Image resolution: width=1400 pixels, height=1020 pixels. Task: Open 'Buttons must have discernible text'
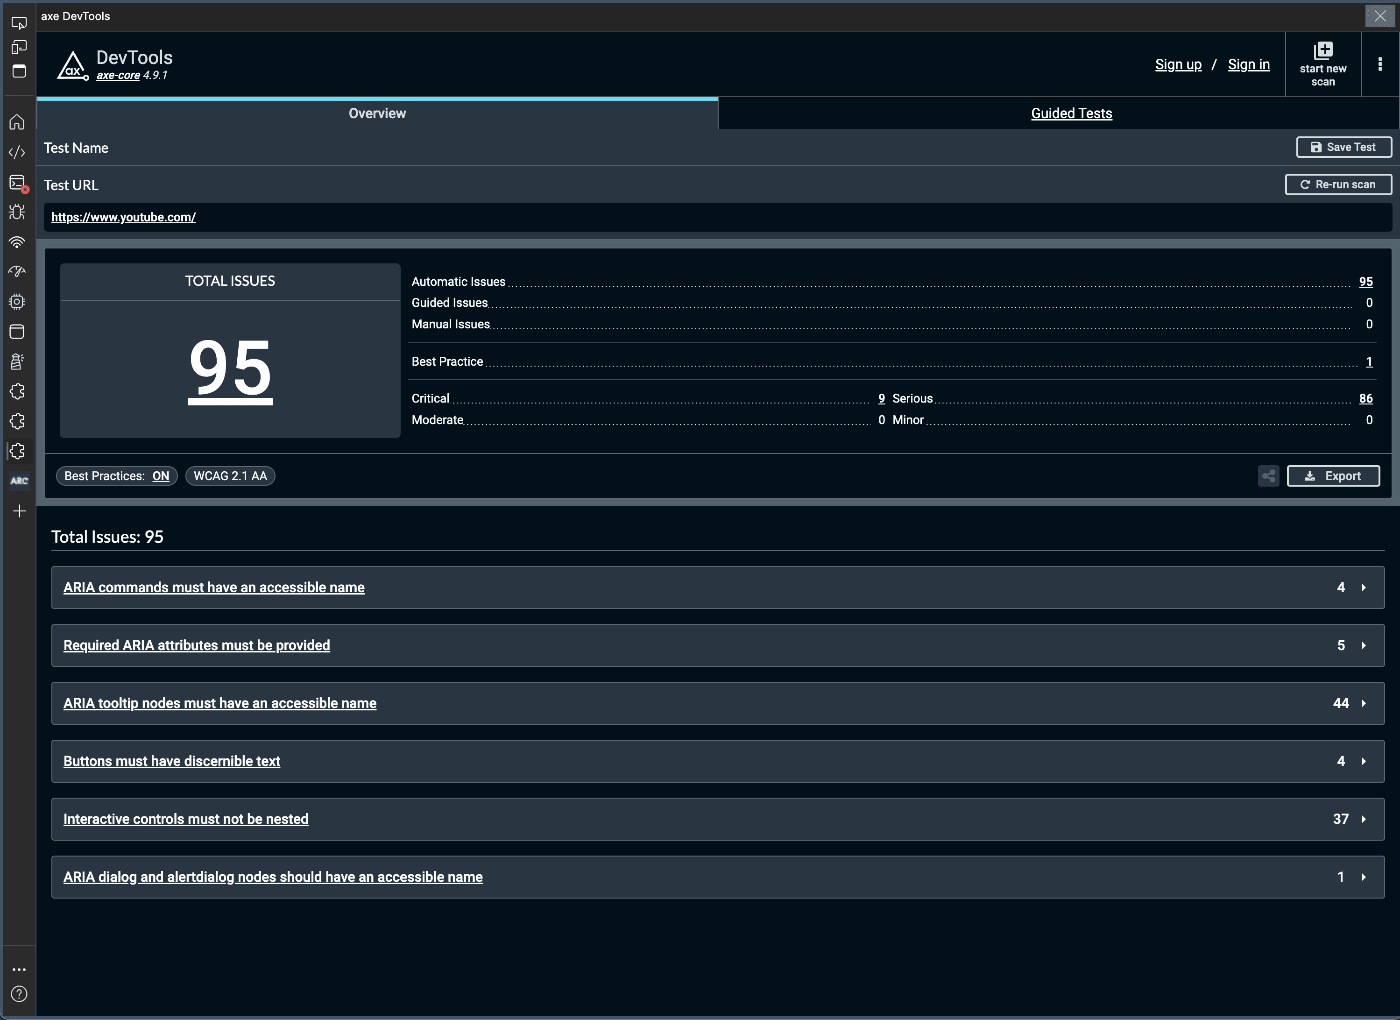171,761
